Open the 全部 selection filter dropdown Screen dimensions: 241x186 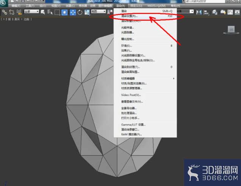pyautogui.click(x=31, y=11)
